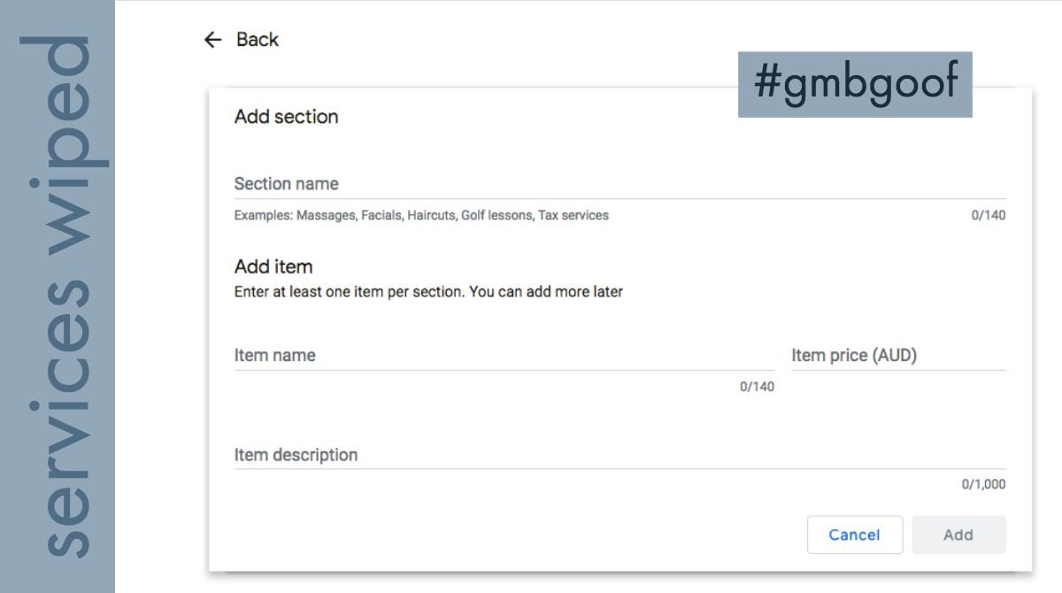This screenshot has width=1062, height=593.
Task: Click the Section name 0/140 character counter
Action: point(989,215)
